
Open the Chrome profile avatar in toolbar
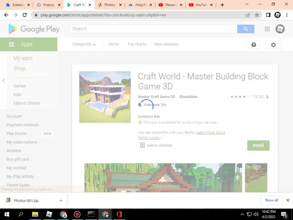278,15
